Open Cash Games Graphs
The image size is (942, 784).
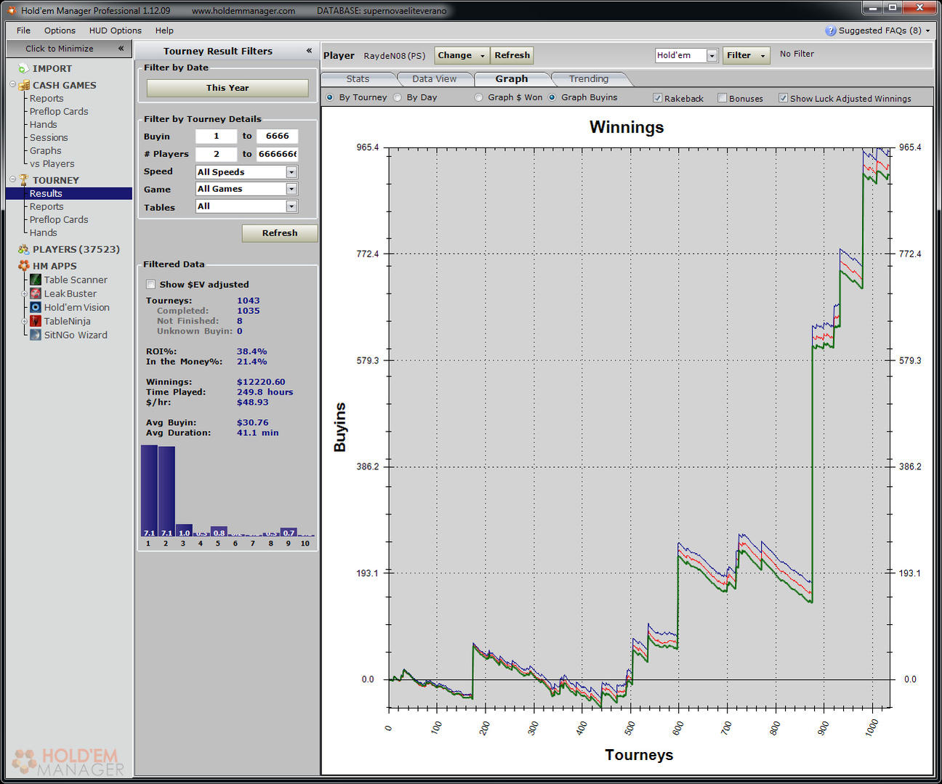point(45,150)
